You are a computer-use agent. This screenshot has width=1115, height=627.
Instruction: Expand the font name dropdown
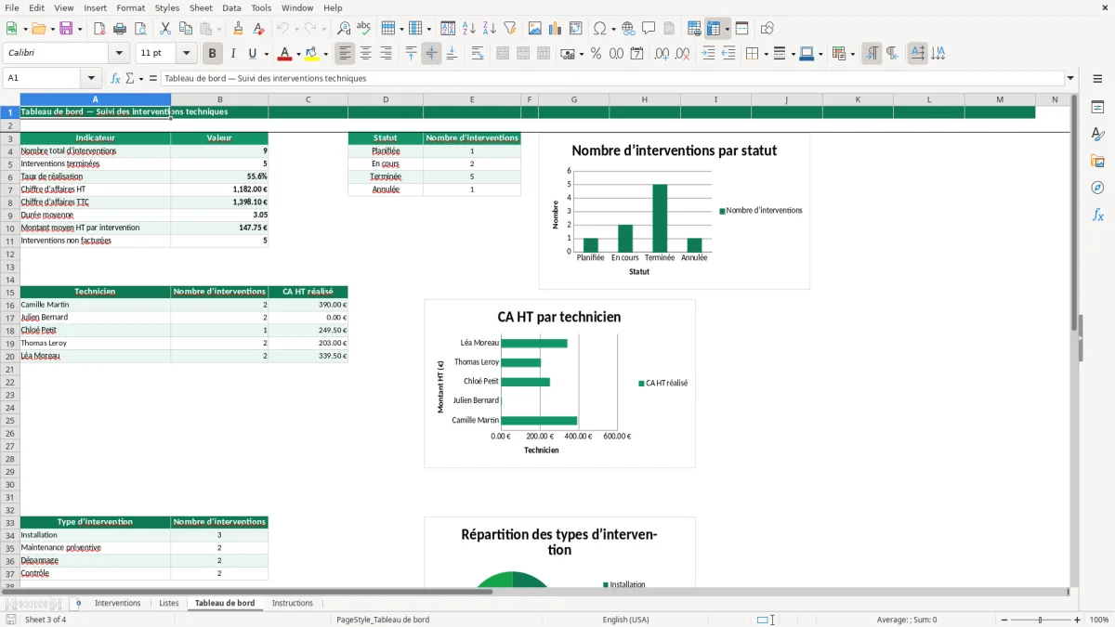tap(119, 54)
